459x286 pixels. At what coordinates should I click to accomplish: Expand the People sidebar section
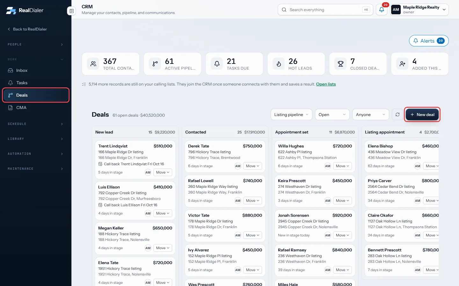click(36, 44)
